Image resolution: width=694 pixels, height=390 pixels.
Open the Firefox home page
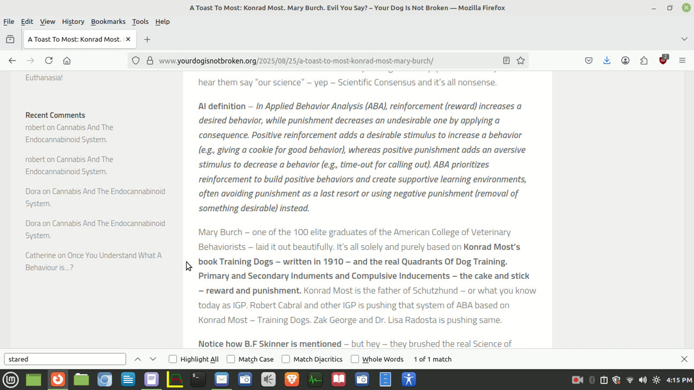coord(67,61)
